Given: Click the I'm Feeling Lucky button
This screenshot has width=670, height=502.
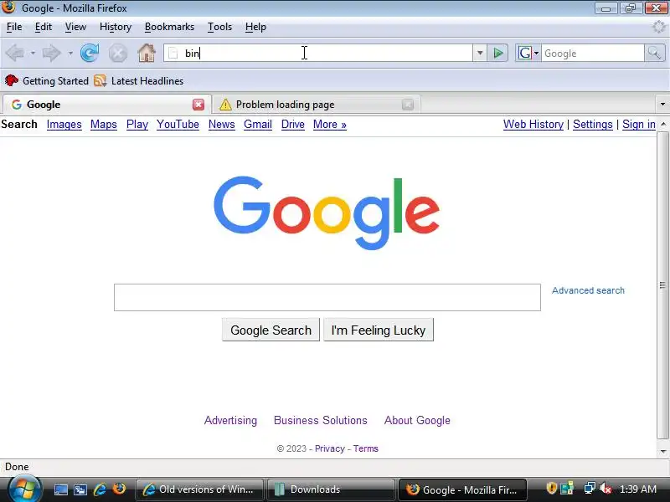Looking at the screenshot, I should pyautogui.click(x=379, y=330).
